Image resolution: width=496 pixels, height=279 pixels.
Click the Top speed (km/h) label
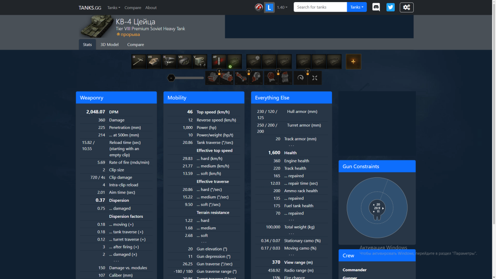213,112
